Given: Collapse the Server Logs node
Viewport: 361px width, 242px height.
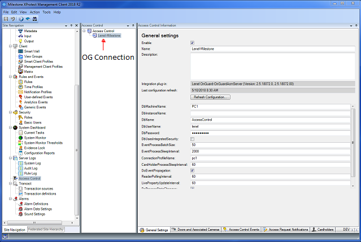Looking at the screenshot, I should point(10,158).
